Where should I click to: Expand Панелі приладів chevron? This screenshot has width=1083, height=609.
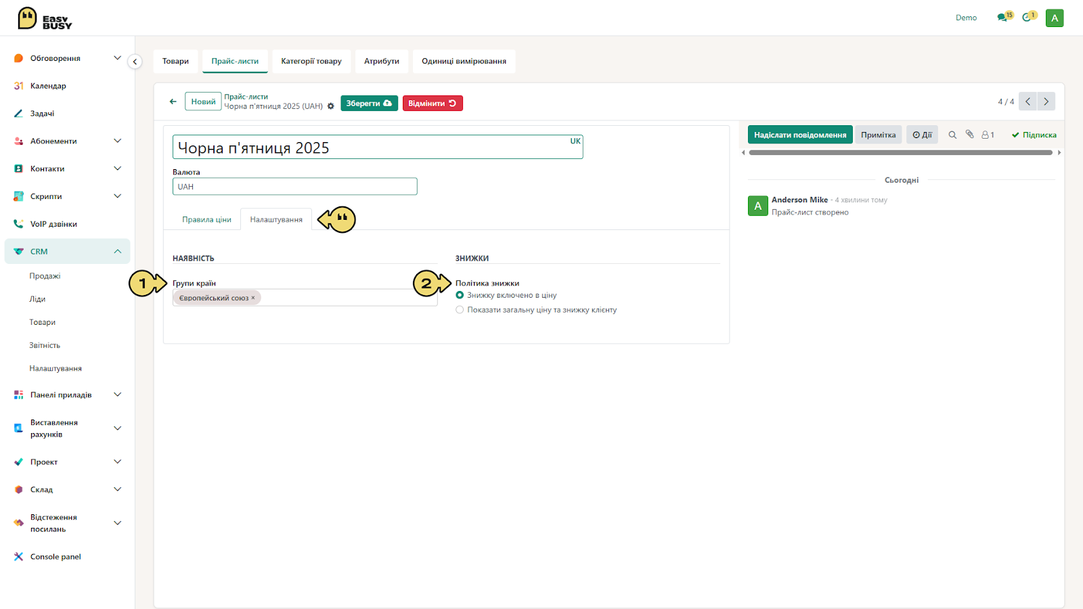tap(117, 394)
